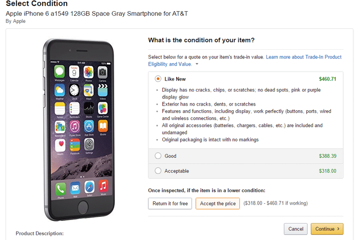
Task: Select the Like New condition radio button
Action: [158, 79]
